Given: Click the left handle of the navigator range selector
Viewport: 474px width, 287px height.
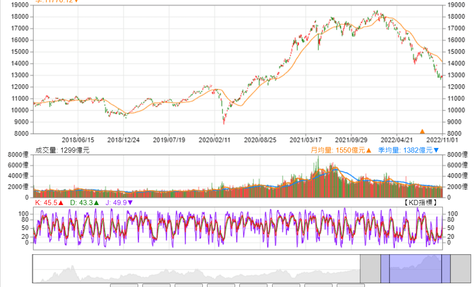Looking at the screenshot, I should 385,269.
